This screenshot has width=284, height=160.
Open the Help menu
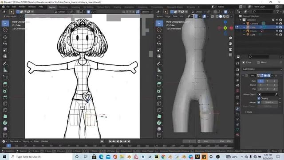pyautogui.click(x=41, y=7)
